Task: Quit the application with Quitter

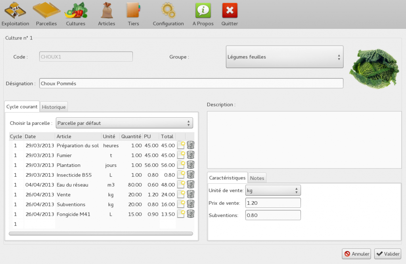Action: tap(230, 14)
